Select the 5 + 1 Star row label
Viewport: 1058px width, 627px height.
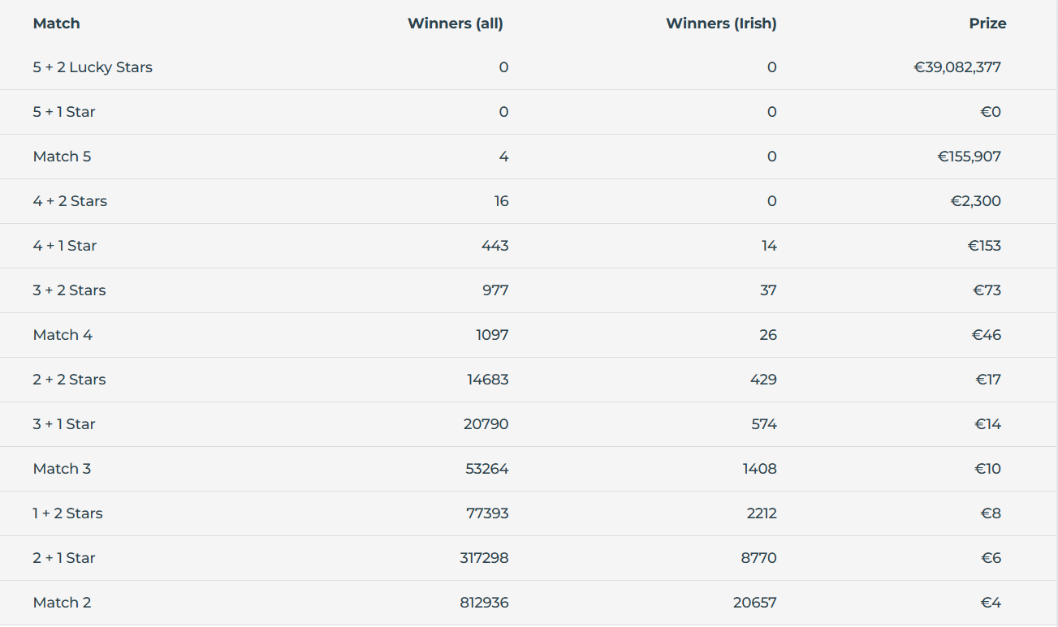pyautogui.click(x=64, y=112)
